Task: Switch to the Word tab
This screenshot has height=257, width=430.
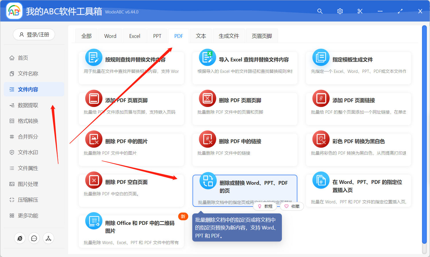Action: pos(110,36)
